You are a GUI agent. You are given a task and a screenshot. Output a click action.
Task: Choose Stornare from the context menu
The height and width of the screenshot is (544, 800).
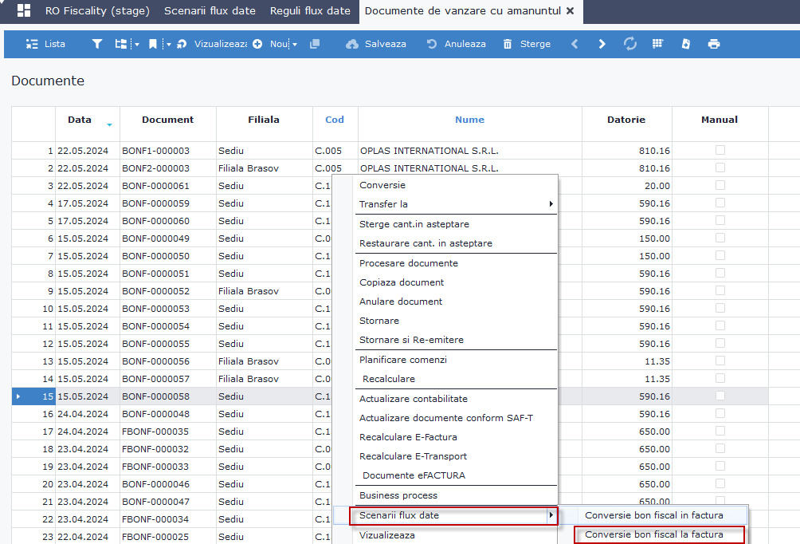click(x=379, y=321)
